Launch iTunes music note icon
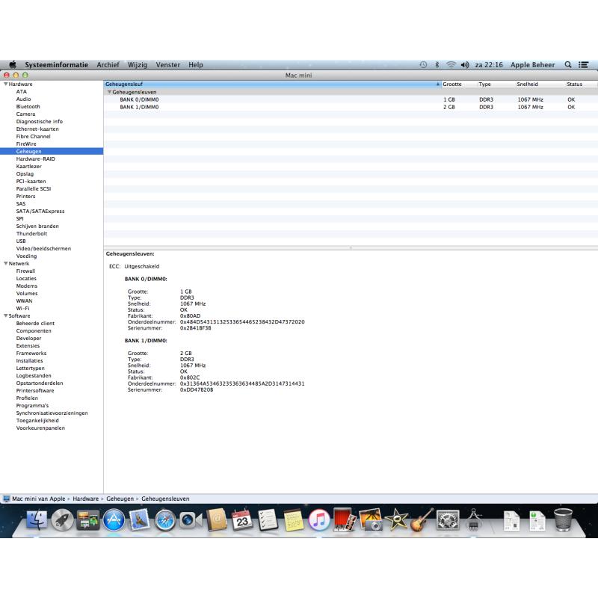Screen dimensions: 598x598 coord(319,520)
